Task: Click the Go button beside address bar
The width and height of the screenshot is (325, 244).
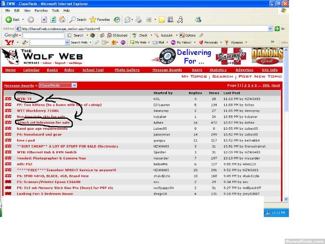Action: click(279, 28)
